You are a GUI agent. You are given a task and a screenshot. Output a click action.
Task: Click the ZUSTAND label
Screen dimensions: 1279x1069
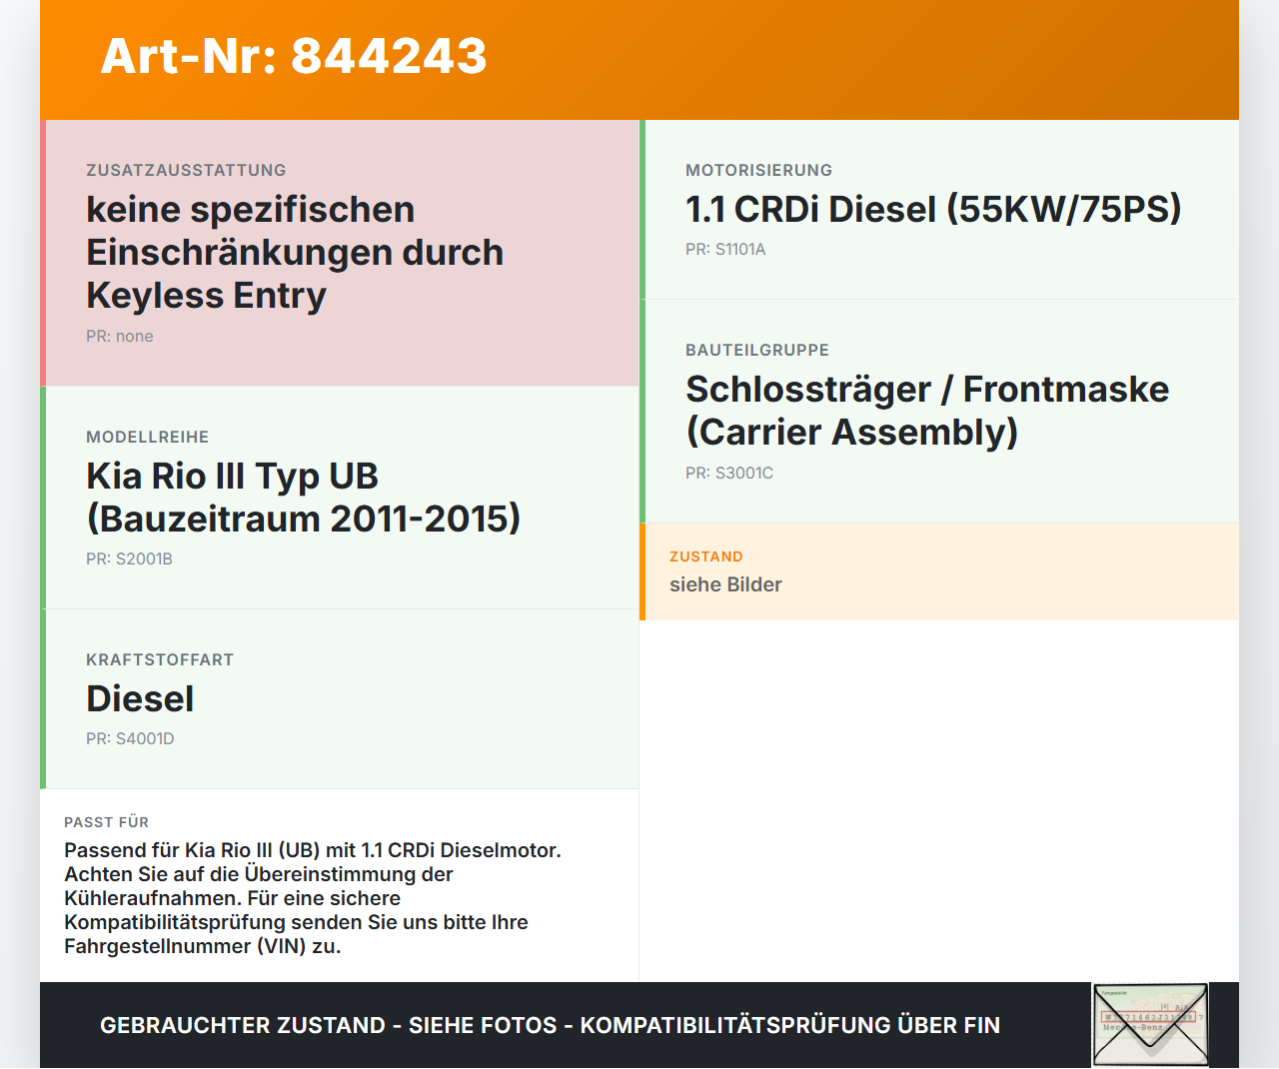[x=706, y=556]
